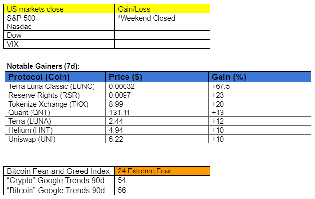Click the Terra (LUNA) +12 gain cell
The height and width of the screenshot is (199, 315).
click(259, 121)
